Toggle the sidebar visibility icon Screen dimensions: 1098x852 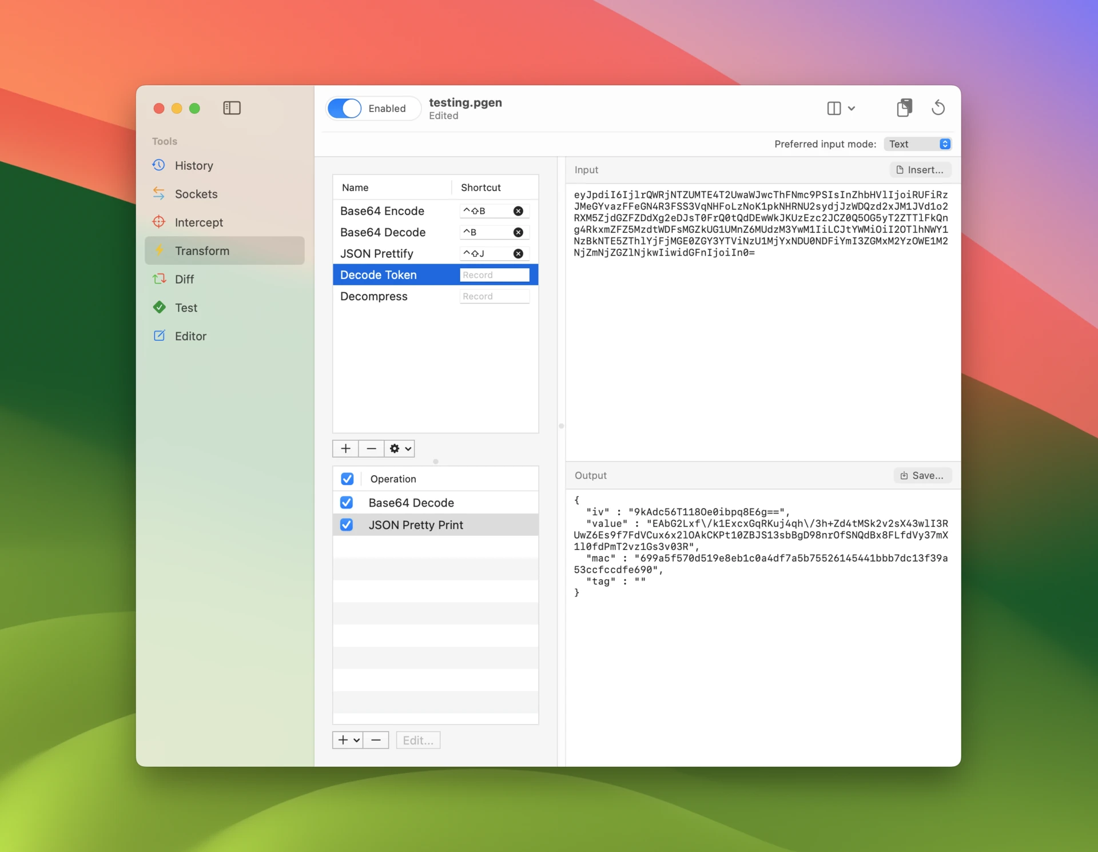[232, 108]
